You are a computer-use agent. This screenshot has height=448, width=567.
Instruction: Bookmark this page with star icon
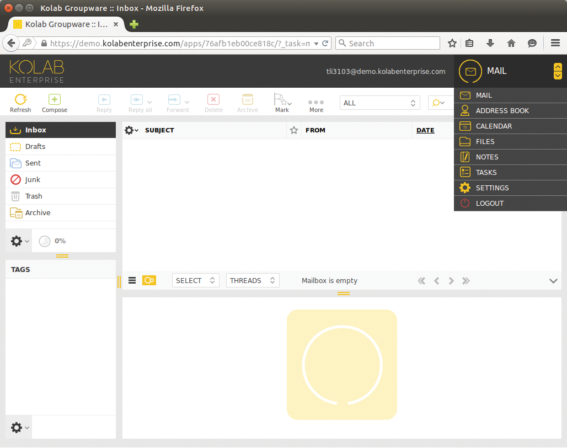tap(452, 43)
